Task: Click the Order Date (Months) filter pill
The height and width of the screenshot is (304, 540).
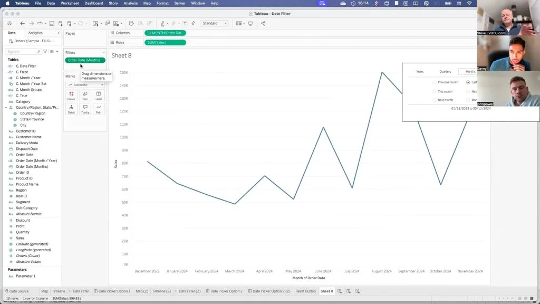Action: coord(85,60)
